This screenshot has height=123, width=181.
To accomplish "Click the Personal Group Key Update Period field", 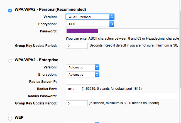I will [x=77, y=45].
